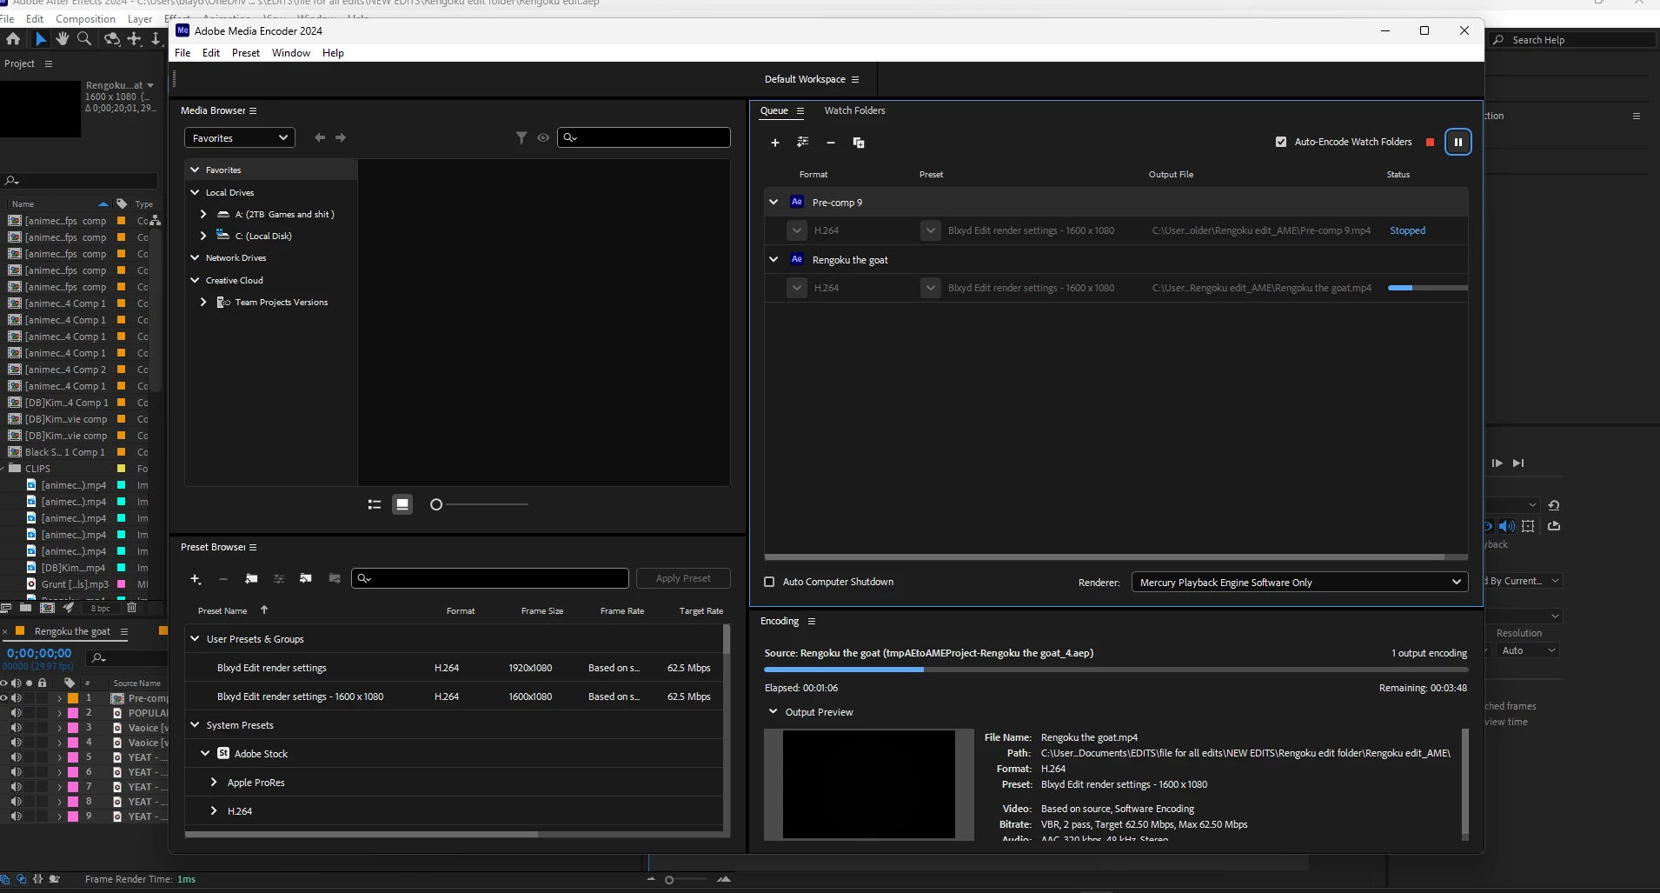1660x893 pixels.
Task: Open the Renderer dropdown
Action: click(1299, 583)
